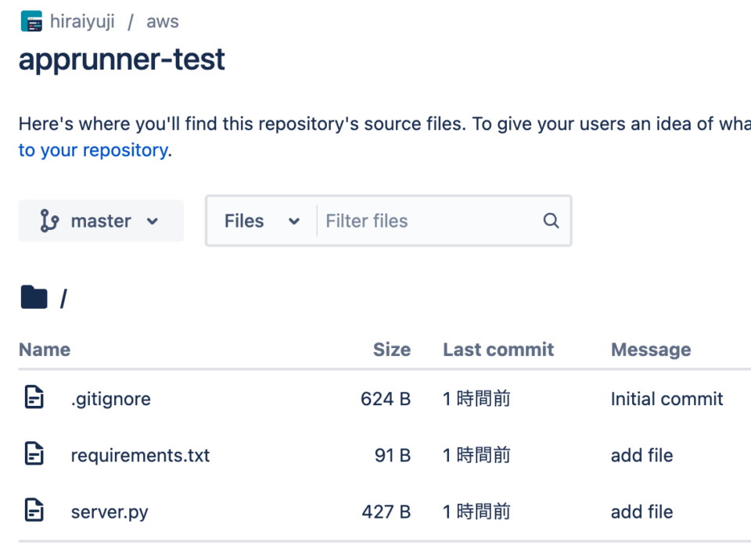Open the aws project breadcrumb

[x=162, y=21]
